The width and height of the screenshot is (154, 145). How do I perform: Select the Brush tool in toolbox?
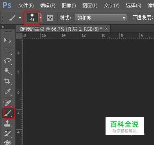pos(8,113)
